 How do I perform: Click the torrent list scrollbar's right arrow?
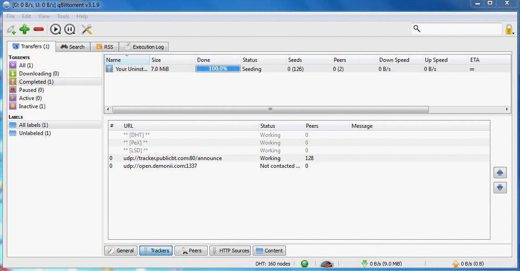click(x=507, y=109)
